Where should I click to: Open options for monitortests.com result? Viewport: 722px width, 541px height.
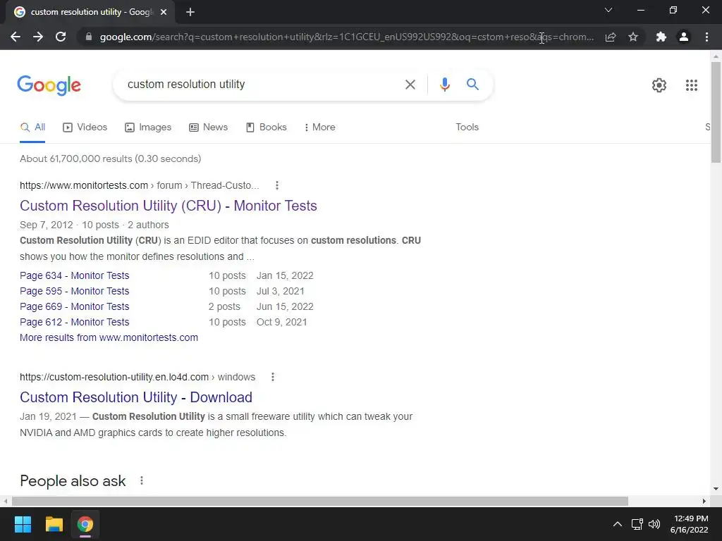(276, 185)
